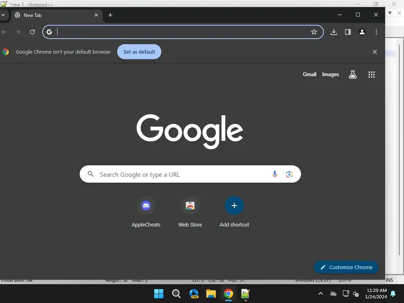Open Windows Search from taskbar
Screen dimensions: 404x303
coord(176,294)
